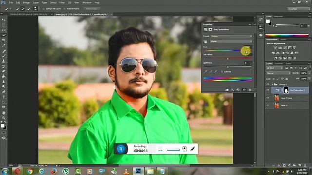
Task: Choose Add to selection brush mode
Action: [23, 9]
